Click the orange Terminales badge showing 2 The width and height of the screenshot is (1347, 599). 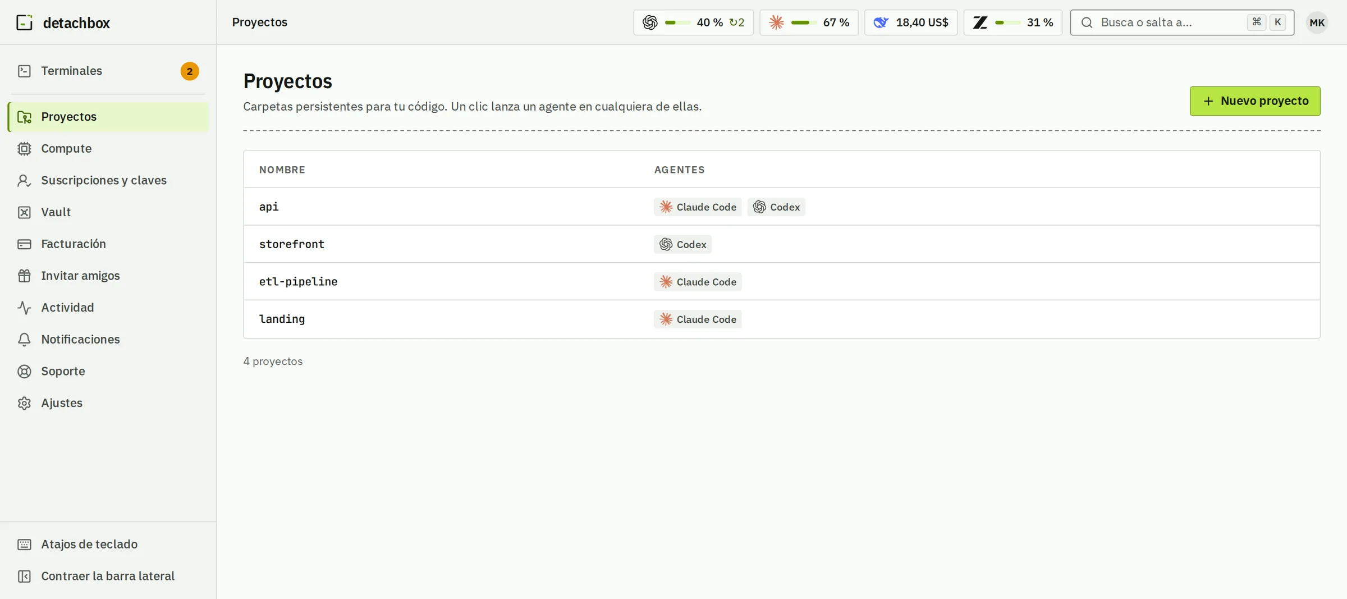[x=190, y=71]
